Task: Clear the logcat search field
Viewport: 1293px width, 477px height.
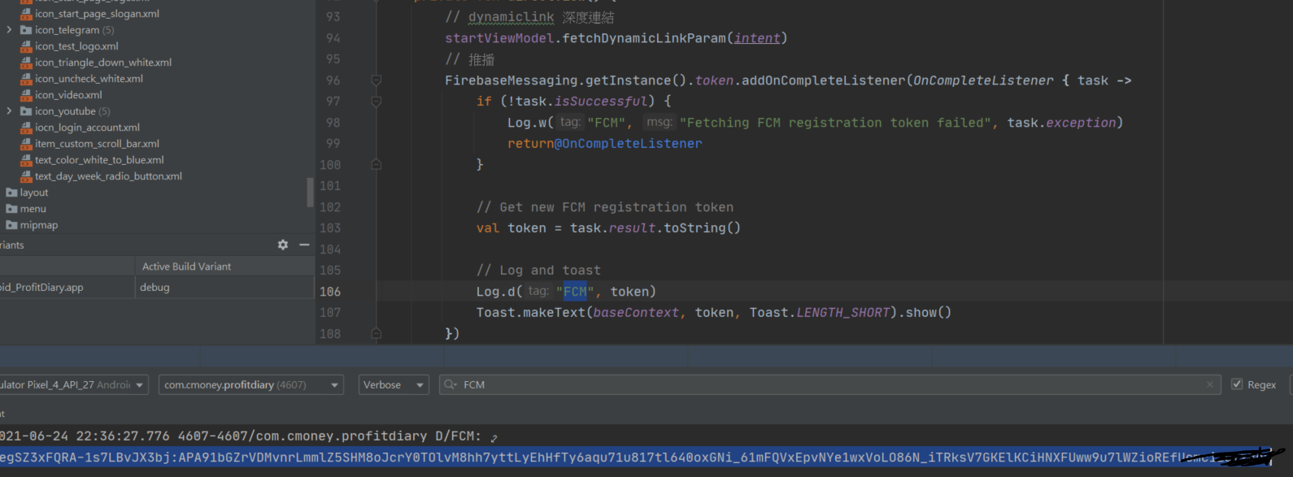Action: pyautogui.click(x=1210, y=384)
